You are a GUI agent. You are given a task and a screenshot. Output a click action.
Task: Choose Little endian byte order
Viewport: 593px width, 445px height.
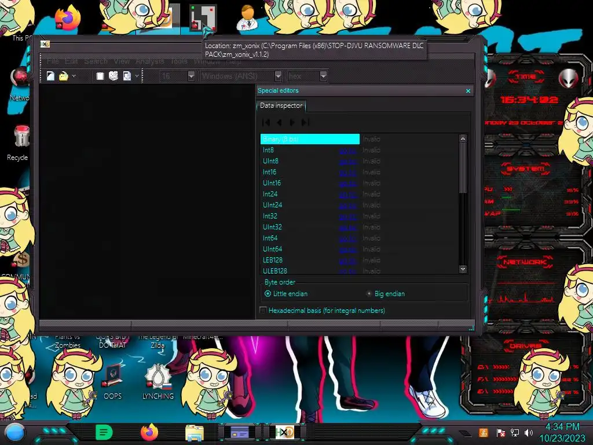tap(286, 294)
